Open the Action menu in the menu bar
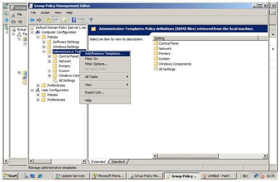This screenshot has width=280, height=182. coord(45,13)
